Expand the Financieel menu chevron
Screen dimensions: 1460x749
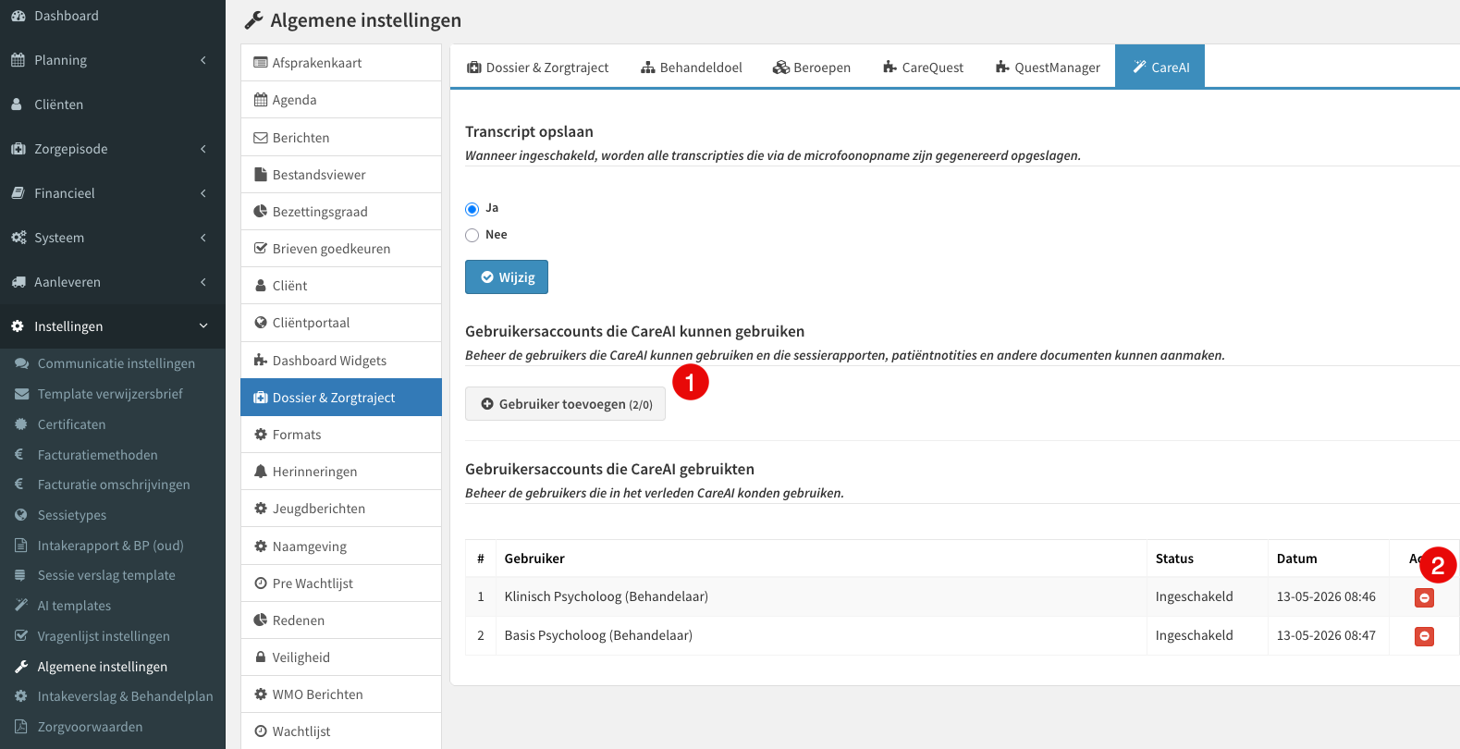203,193
